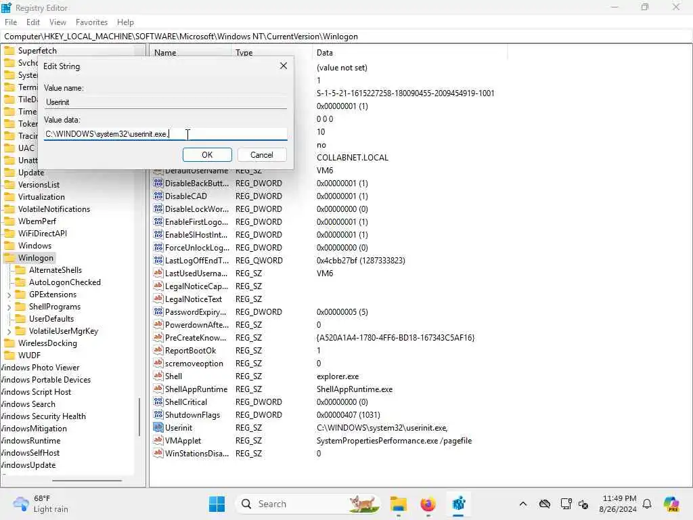
Task: Select the UserDefaults subkey
Action: (51, 319)
